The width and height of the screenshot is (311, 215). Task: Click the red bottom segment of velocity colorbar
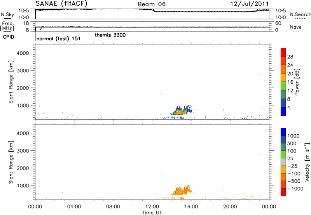click(283, 192)
